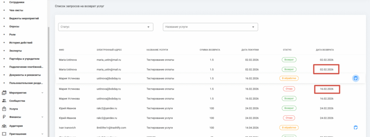Open Документы и реквизиты

coord(25,75)
